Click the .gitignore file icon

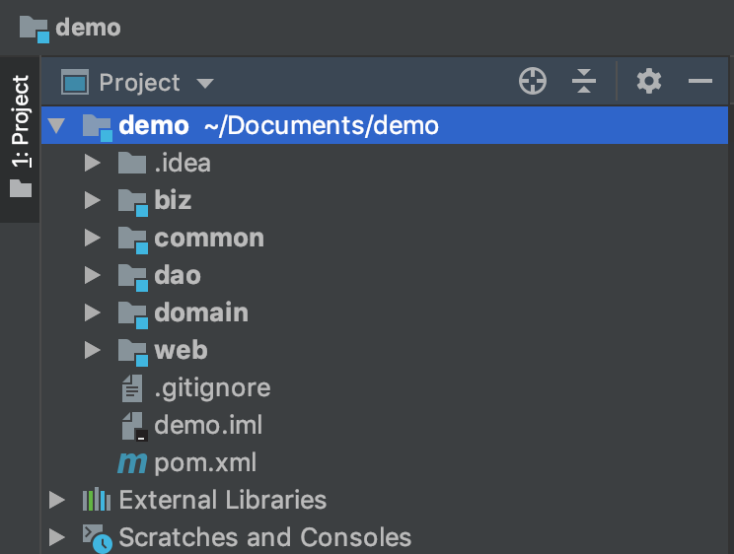[131, 388]
